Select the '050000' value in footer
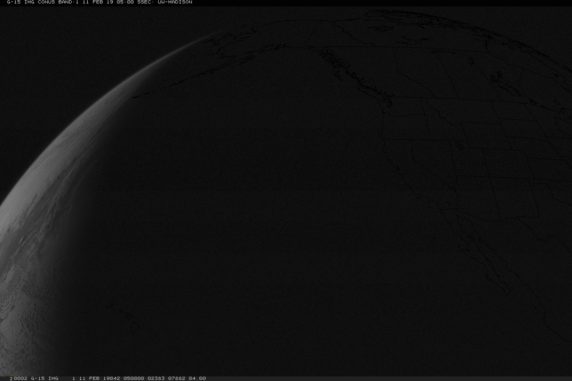Viewport: 572px width, 381px height. pos(134,378)
